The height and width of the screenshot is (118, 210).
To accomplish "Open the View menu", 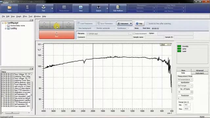I will coord(13,16).
